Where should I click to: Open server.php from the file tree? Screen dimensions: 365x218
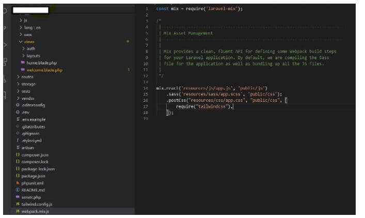click(x=31, y=197)
